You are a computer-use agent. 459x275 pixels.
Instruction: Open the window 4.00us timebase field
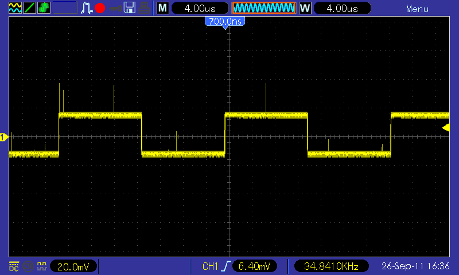point(342,8)
